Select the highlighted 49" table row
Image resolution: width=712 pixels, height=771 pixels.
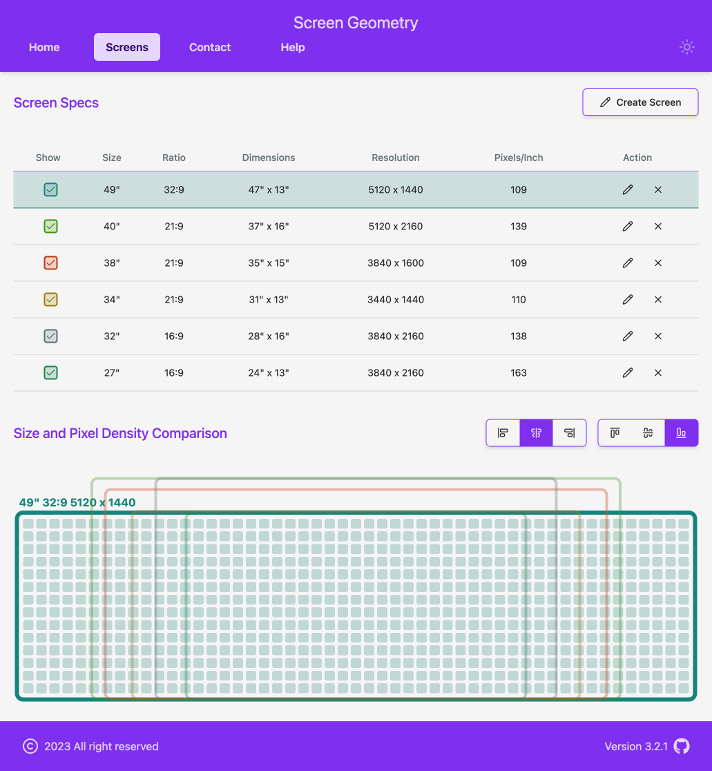coord(276,189)
